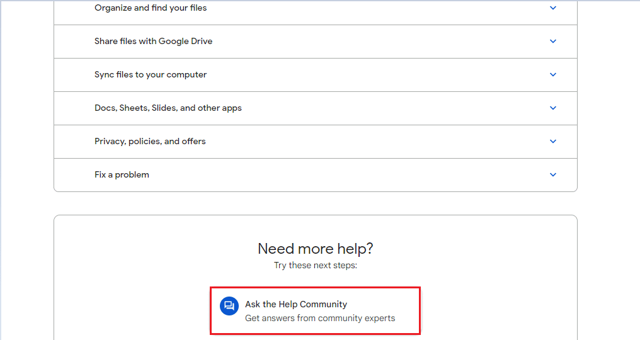This screenshot has height=340, width=640.
Task: Expand the Docs, Sheets, Slides chevron
Action: [x=553, y=108]
